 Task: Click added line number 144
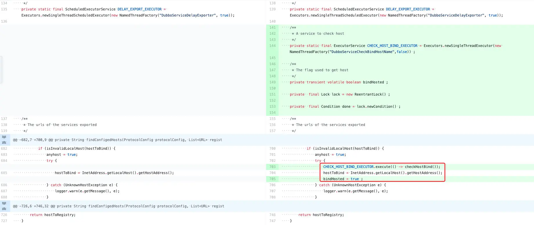click(x=272, y=46)
